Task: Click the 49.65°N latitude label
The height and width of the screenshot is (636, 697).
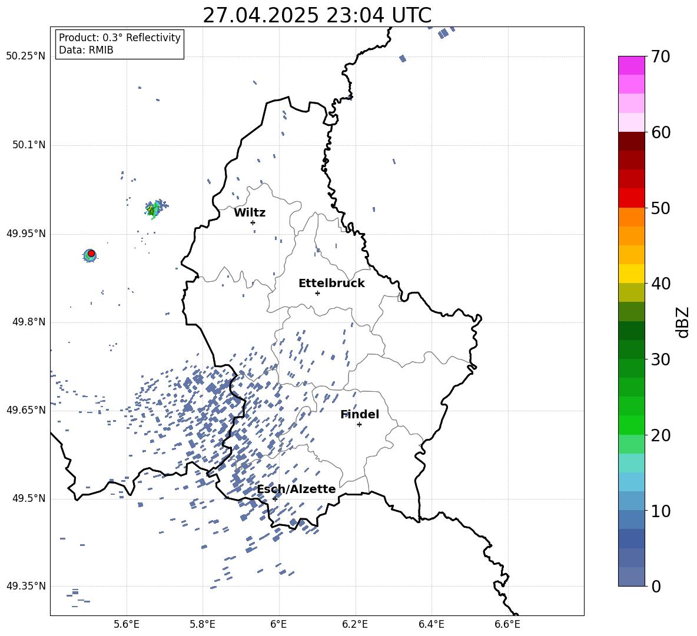Action: coord(26,410)
